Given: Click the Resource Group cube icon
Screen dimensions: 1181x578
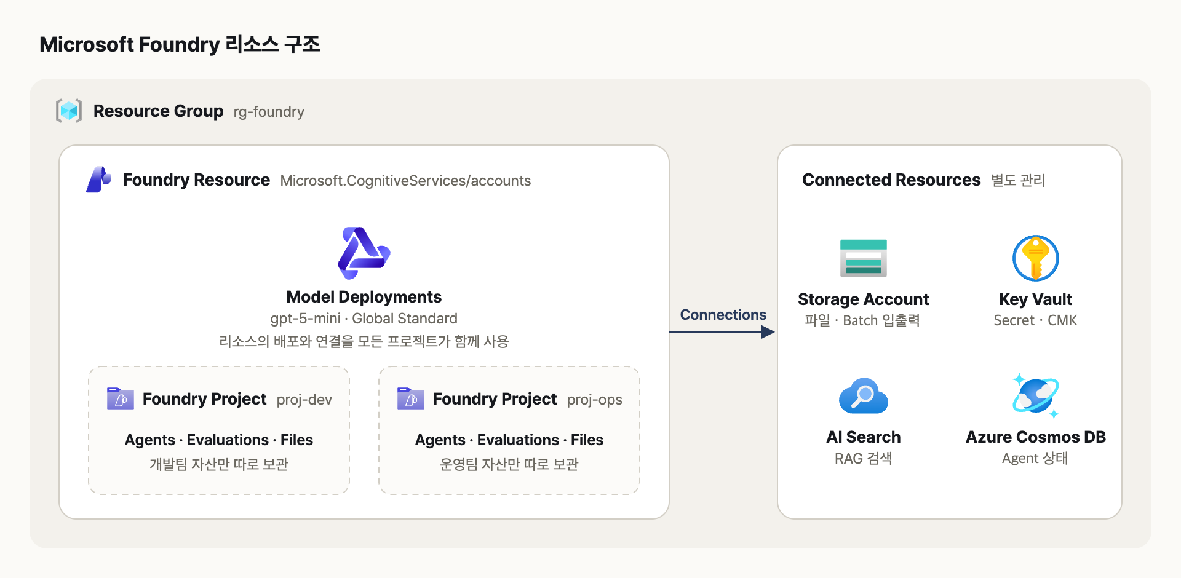Looking at the screenshot, I should click(69, 111).
